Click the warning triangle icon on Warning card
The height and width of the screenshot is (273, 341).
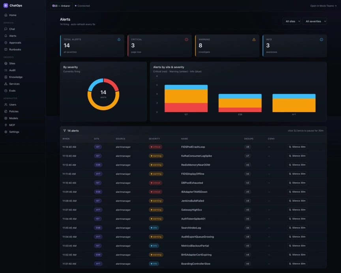[254, 40]
